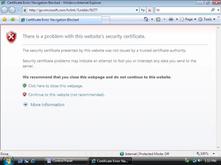Expand the Home button dropdown arrow
The height and width of the screenshot is (165, 221).
tap(152, 19)
